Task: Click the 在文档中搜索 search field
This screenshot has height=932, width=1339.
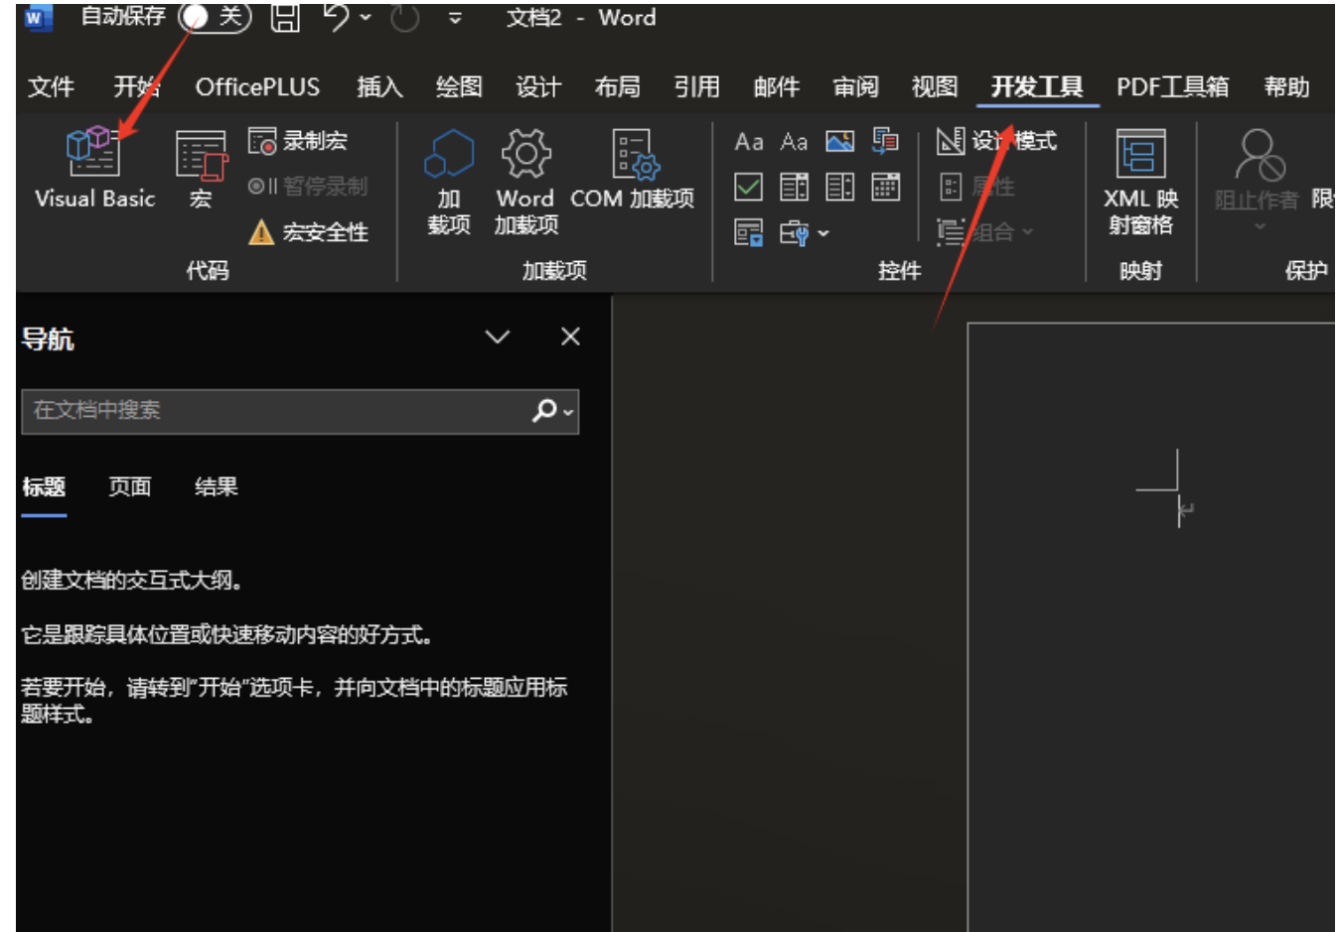Action: pyautogui.click(x=278, y=411)
